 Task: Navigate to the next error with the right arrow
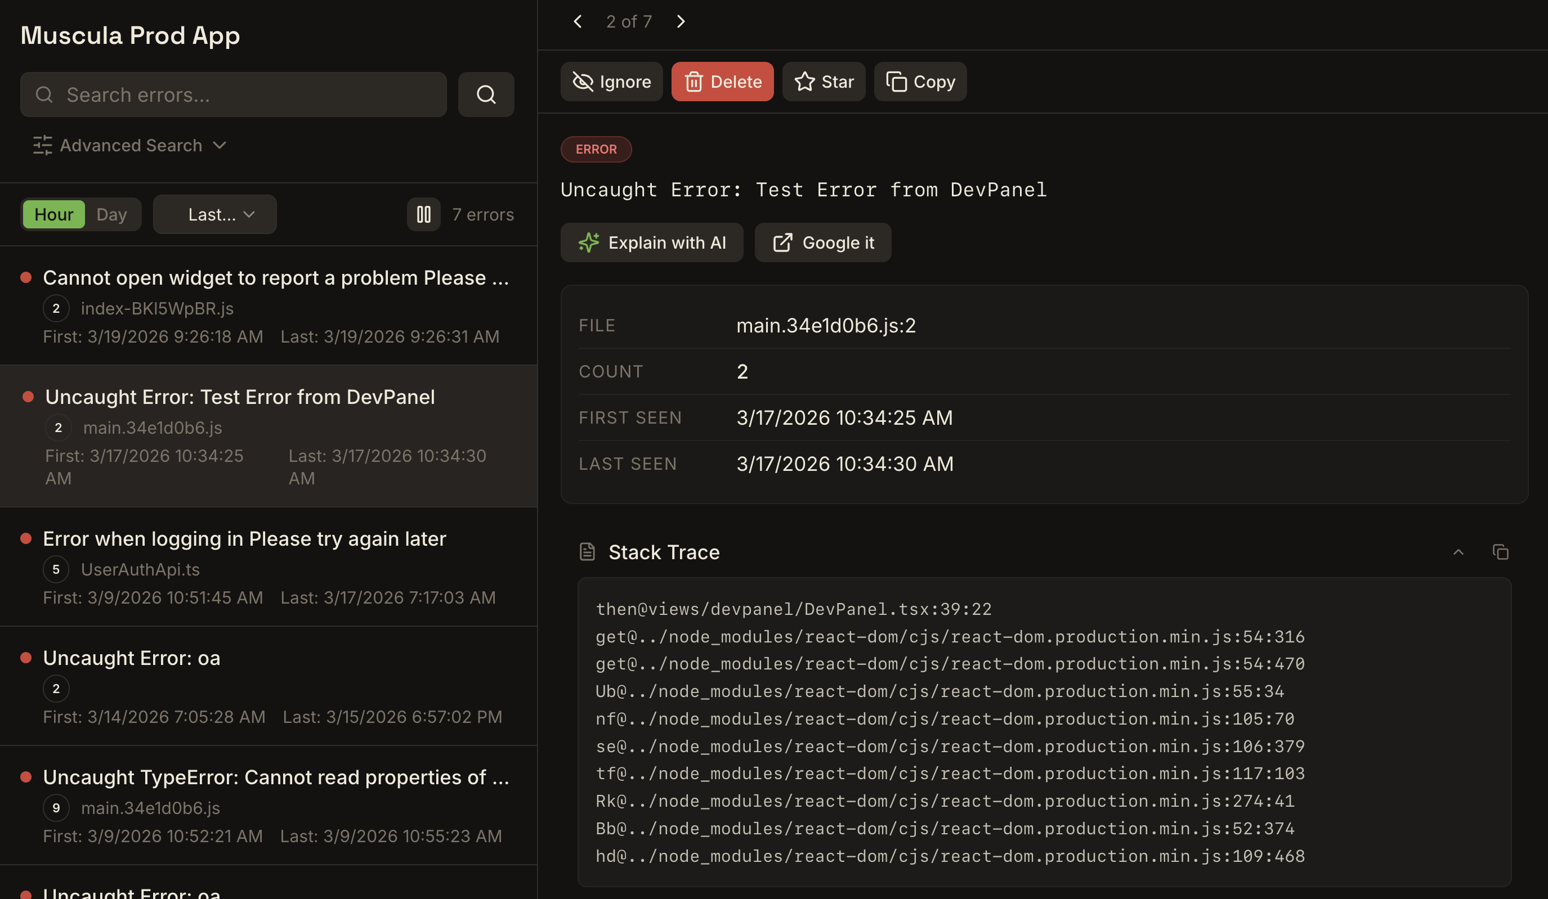[681, 21]
